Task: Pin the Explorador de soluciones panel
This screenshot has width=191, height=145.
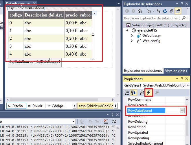Action: point(182,4)
